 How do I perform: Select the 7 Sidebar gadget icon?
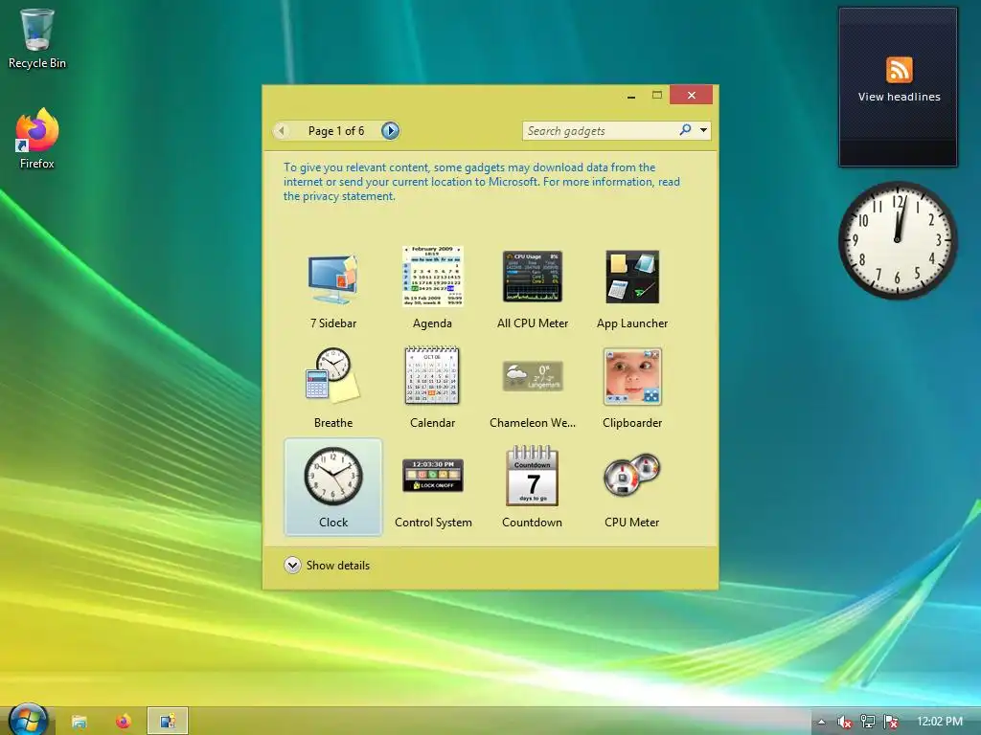[x=332, y=279]
